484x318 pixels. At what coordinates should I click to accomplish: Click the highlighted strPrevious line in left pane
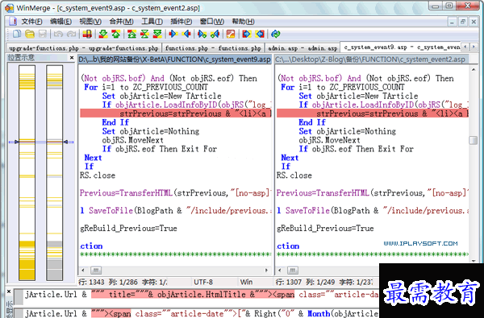[x=176, y=114]
